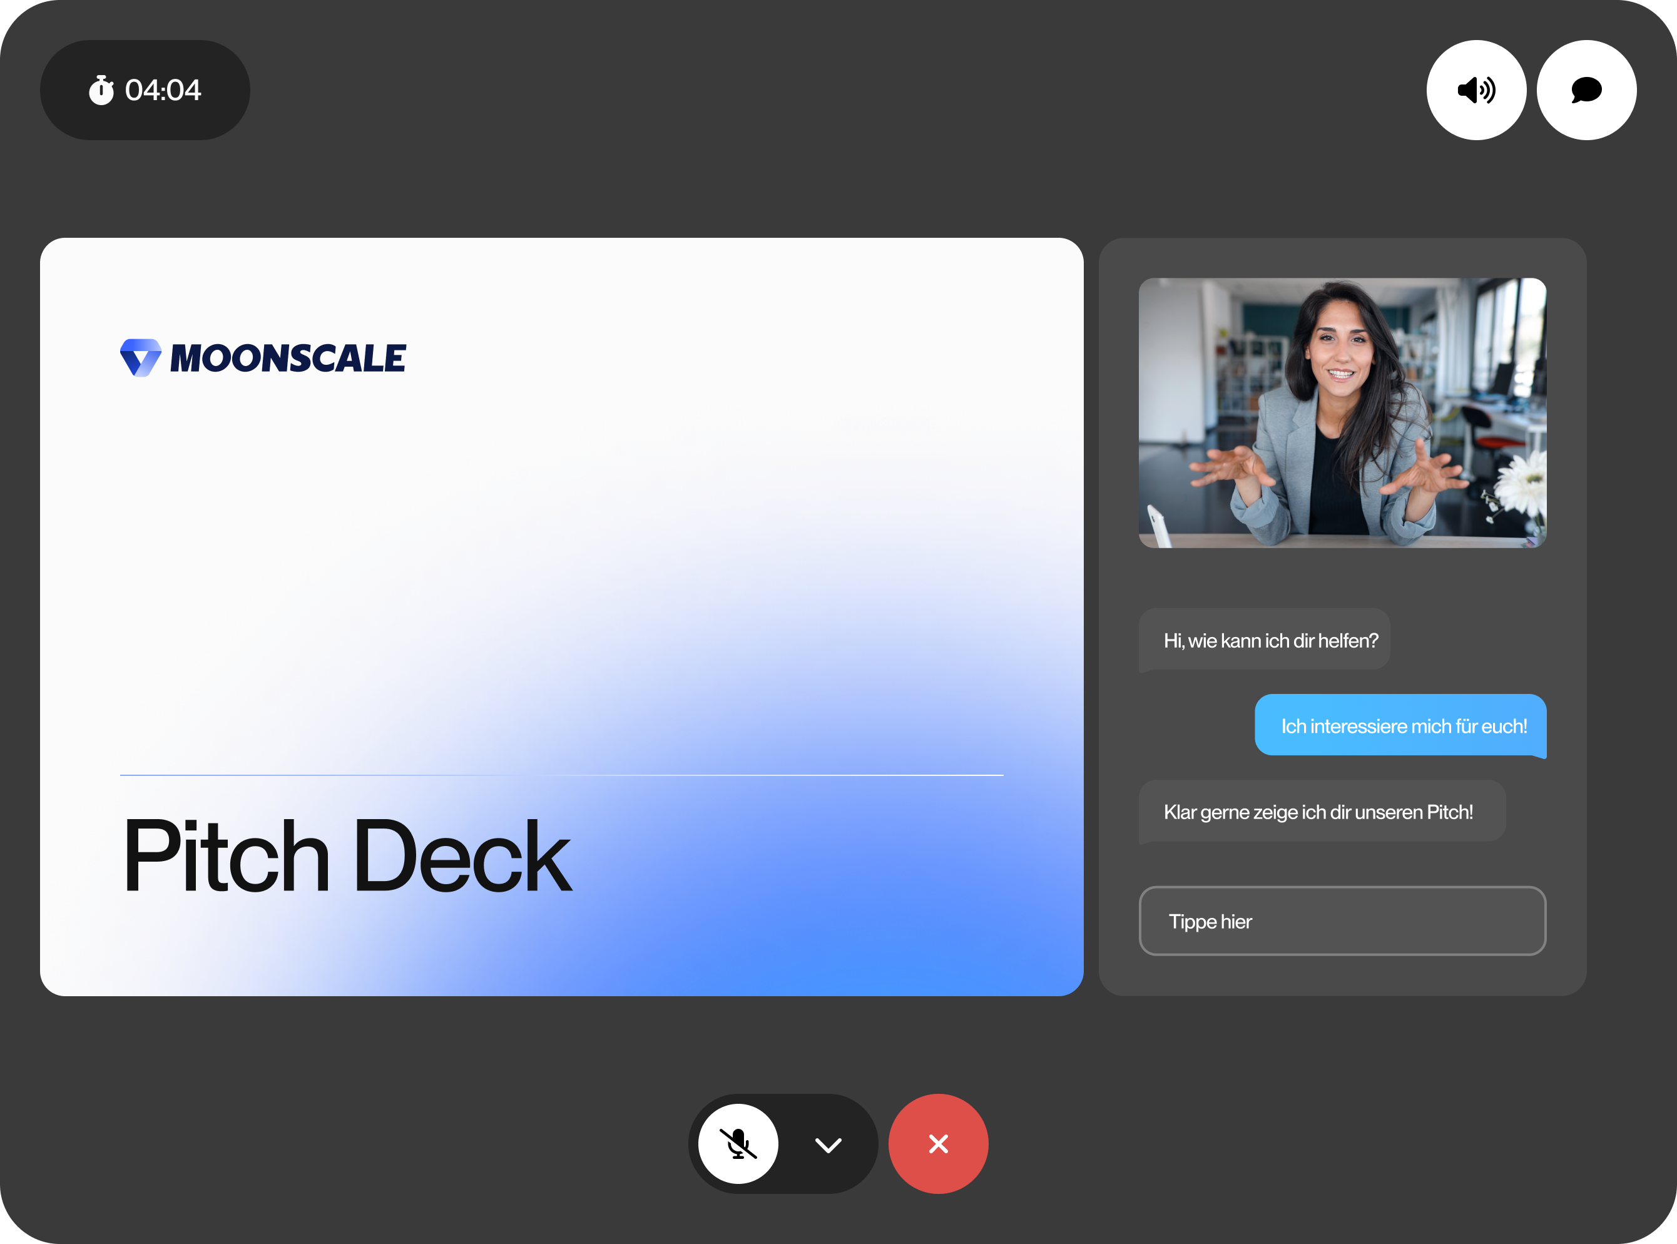Select the presenter video thumbnail

pyautogui.click(x=1342, y=412)
